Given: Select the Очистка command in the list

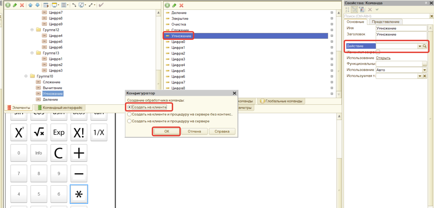Looking at the screenshot, I should coord(179,24).
